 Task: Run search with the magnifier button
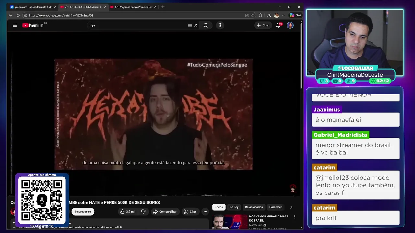coord(206,25)
